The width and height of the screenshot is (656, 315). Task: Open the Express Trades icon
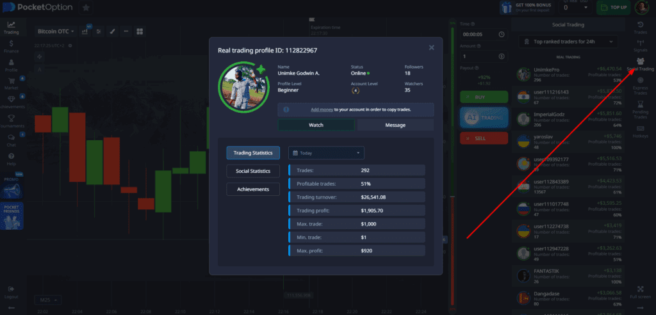pos(640,85)
